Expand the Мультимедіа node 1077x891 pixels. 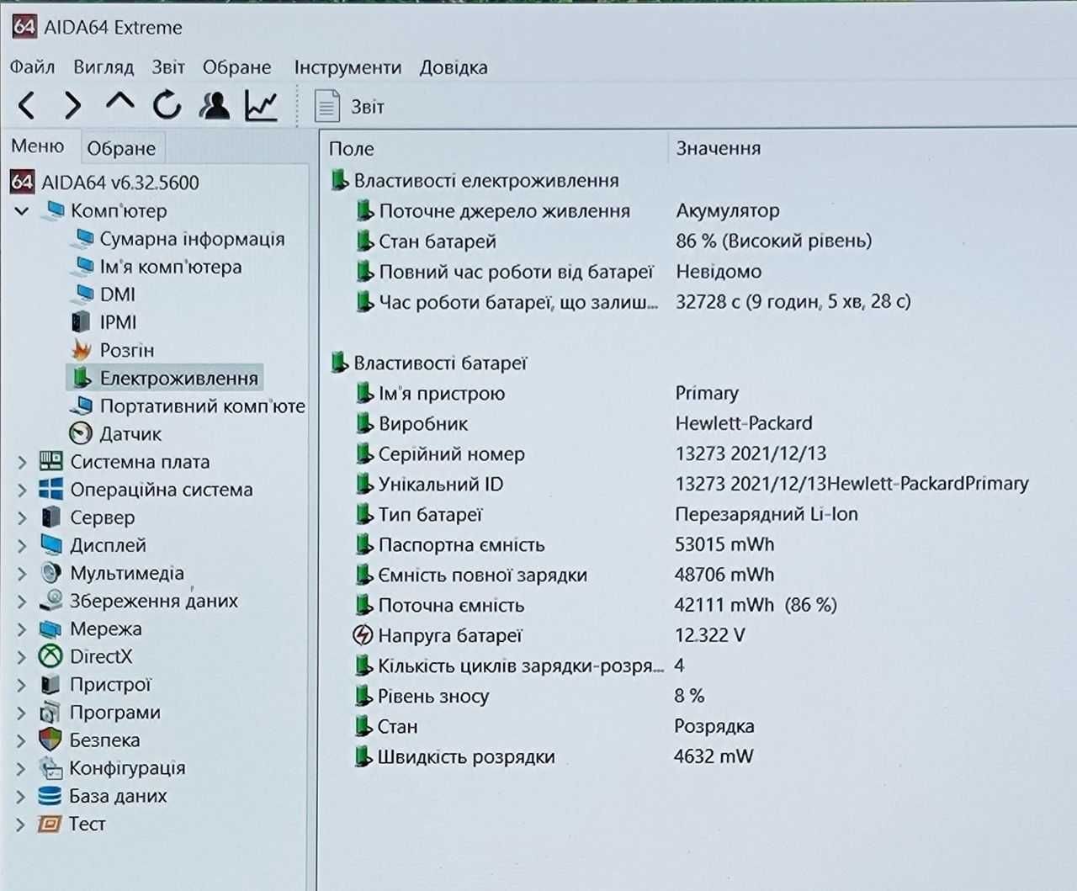pos(22,573)
